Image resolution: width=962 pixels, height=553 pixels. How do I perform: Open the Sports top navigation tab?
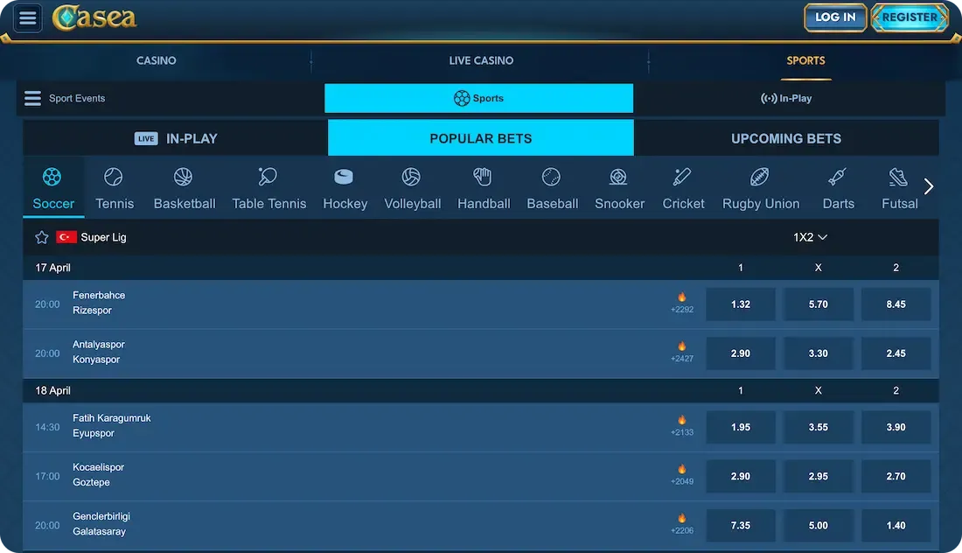coord(805,60)
